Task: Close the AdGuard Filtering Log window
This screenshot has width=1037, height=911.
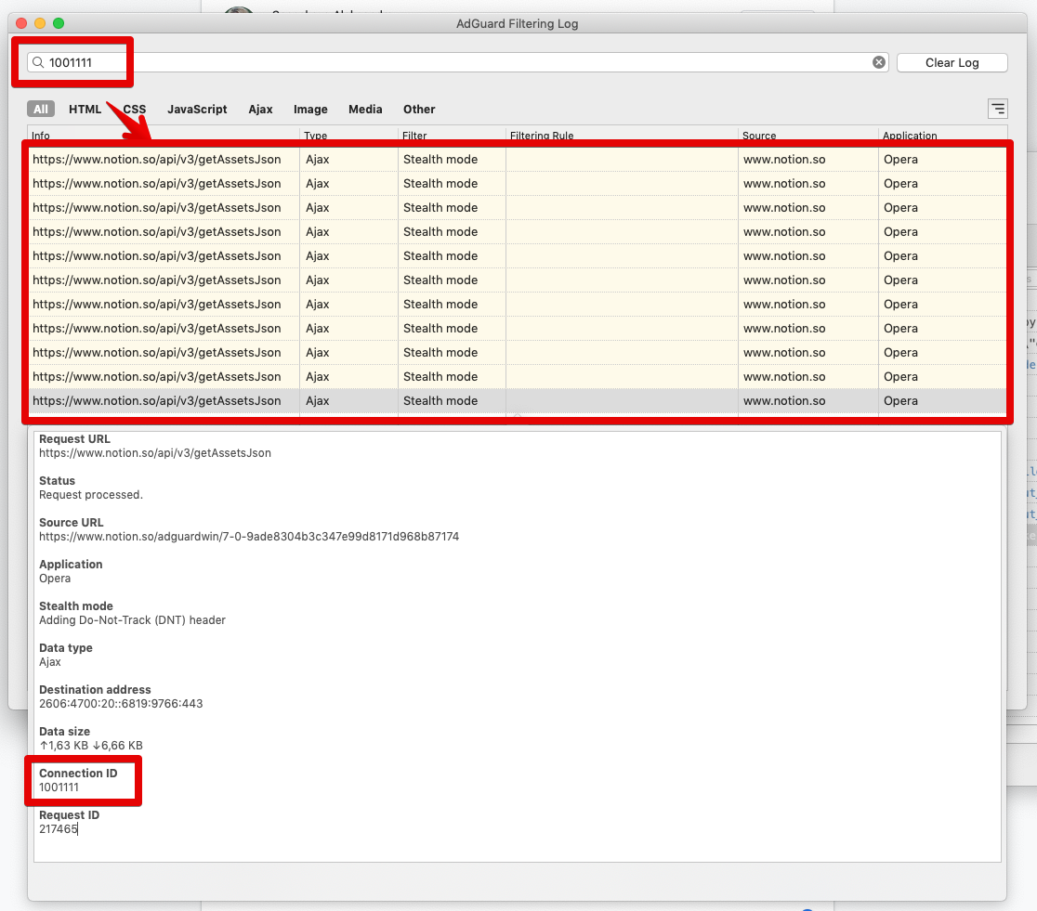Action: (21, 23)
